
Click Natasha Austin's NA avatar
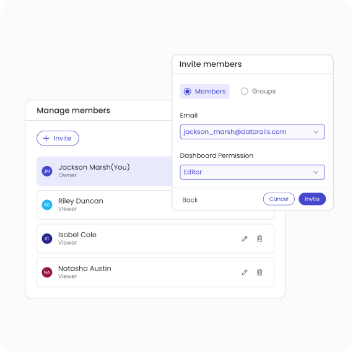coord(47,272)
